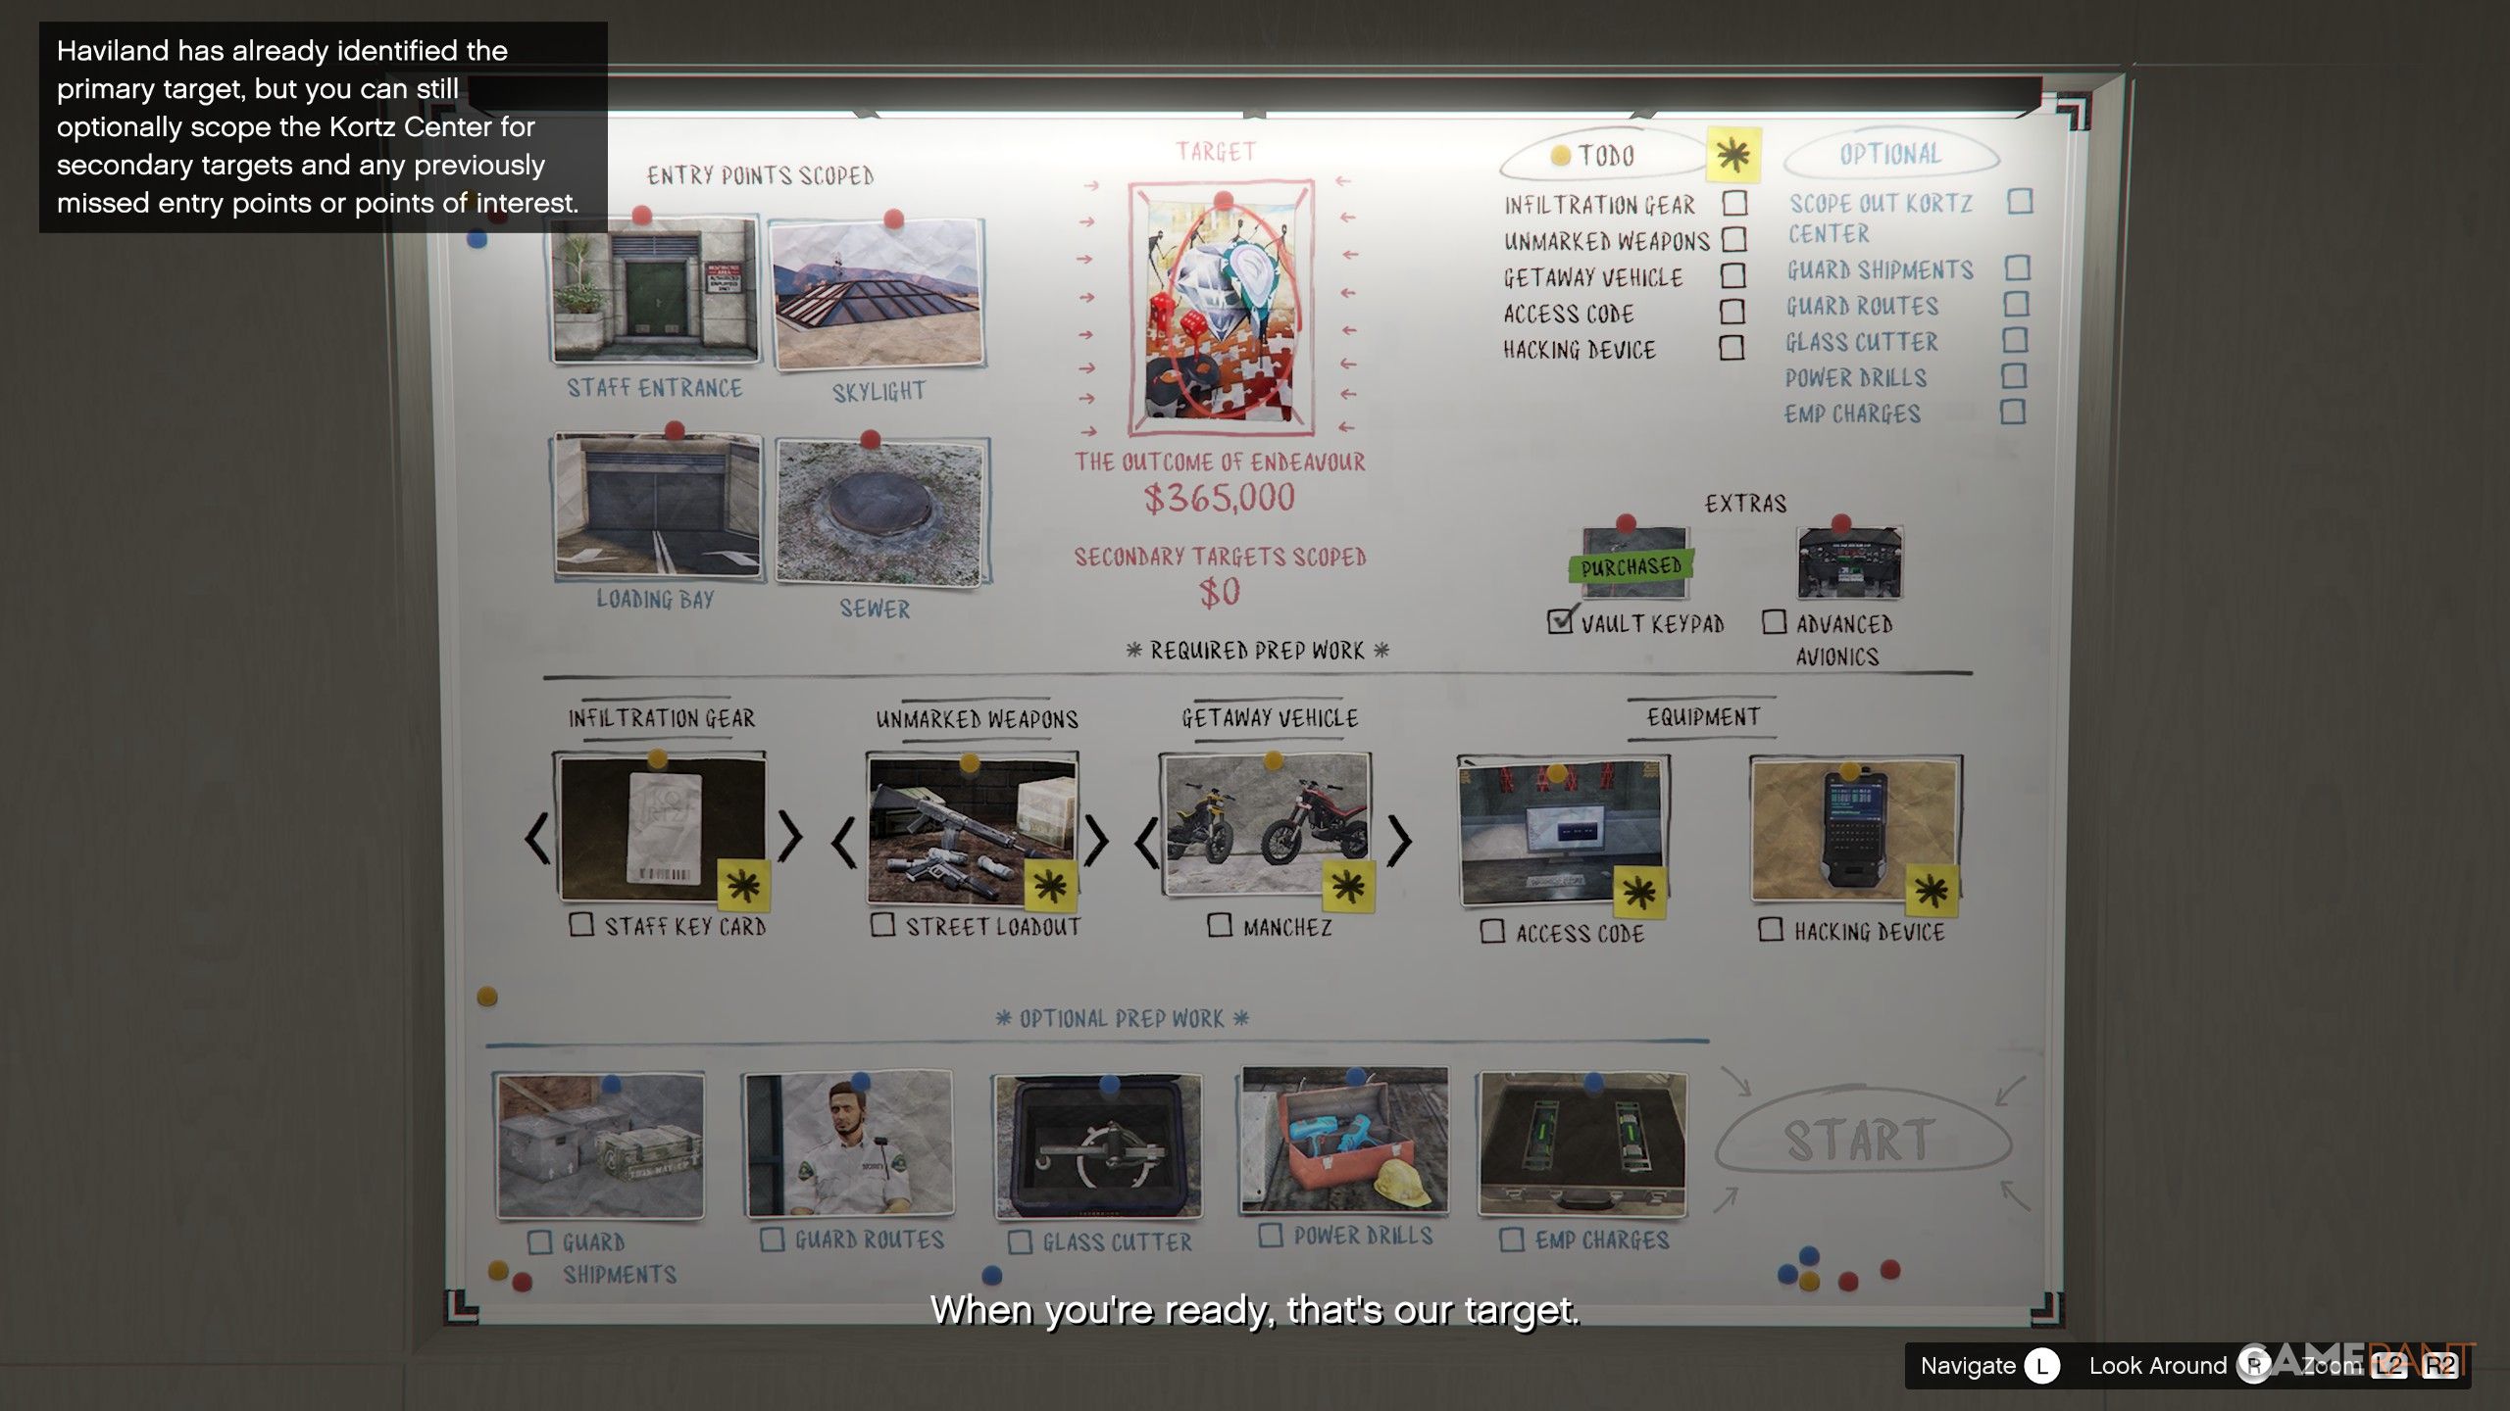The image size is (2510, 1411).
Task: Tick the Infiltration Gear TODO checkbox
Action: (1734, 203)
